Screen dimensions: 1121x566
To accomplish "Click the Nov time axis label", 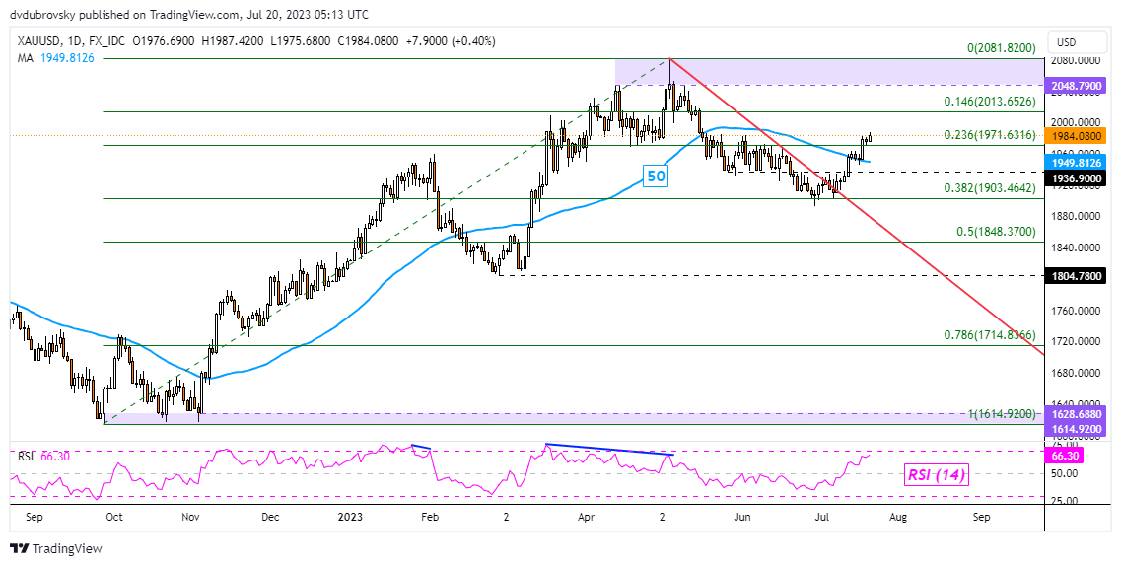I will pos(191,517).
